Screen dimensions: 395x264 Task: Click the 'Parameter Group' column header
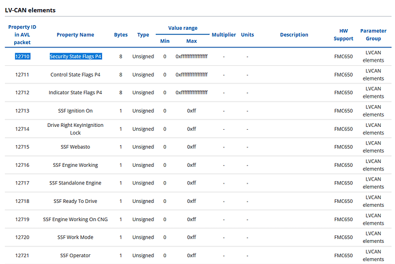tap(373, 34)
